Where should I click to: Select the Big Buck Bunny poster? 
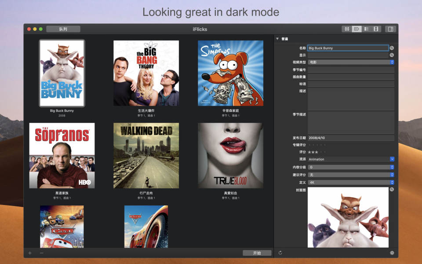(62, 73)
